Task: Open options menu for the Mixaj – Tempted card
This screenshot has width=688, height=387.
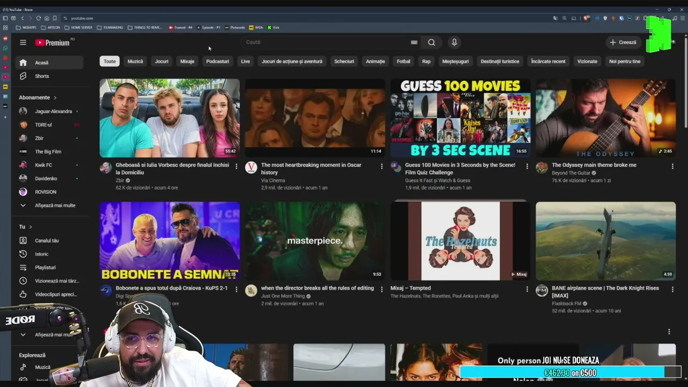Action: click(527, 289)
